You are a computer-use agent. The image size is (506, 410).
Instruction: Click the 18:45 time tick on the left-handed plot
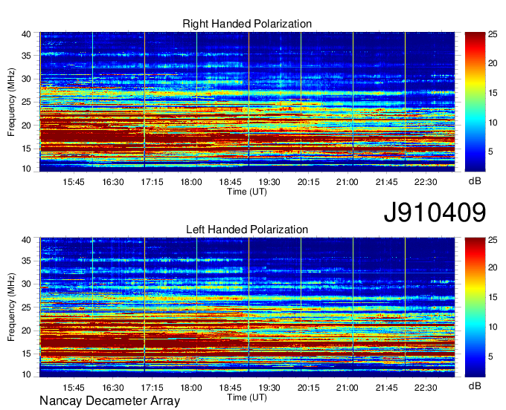(x=231, y=388)
